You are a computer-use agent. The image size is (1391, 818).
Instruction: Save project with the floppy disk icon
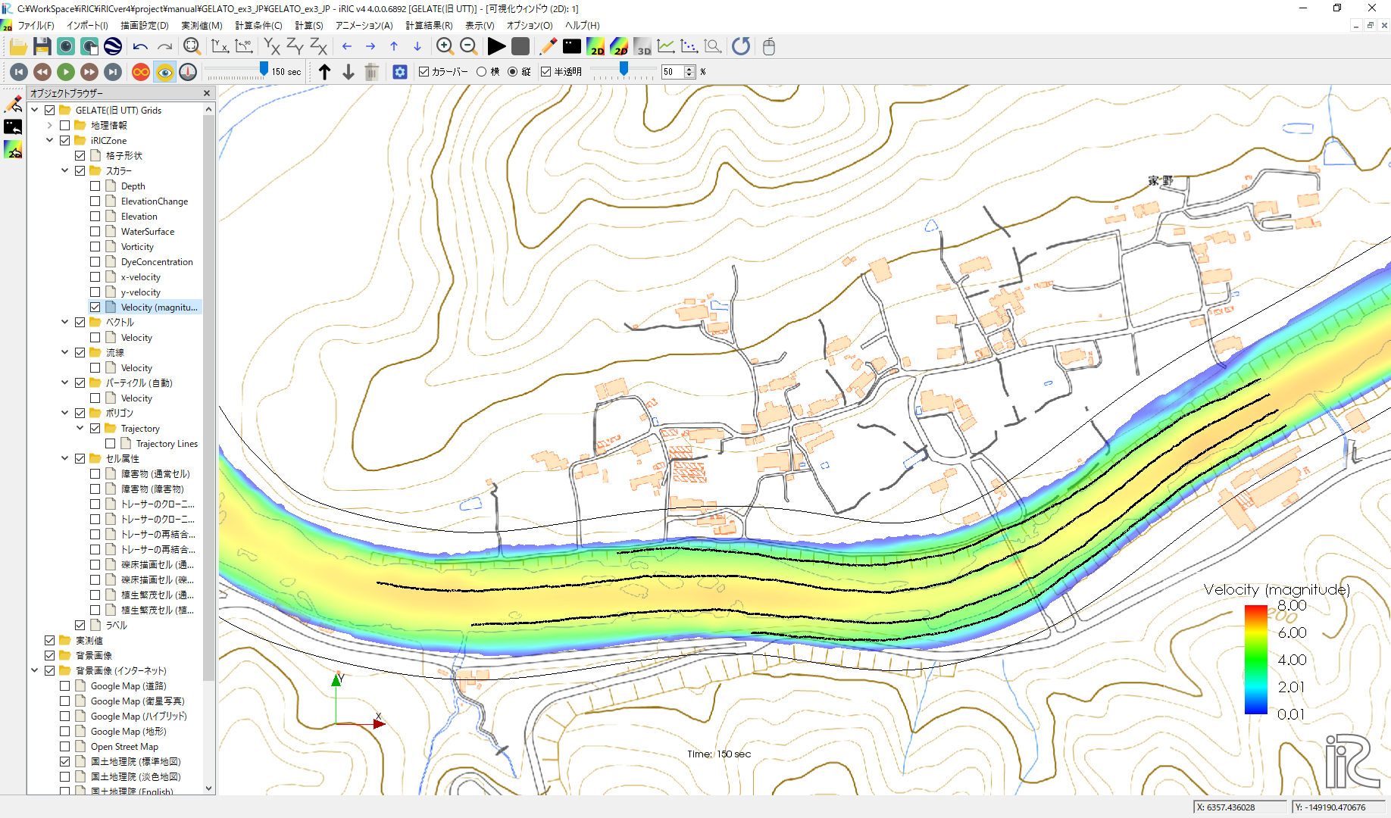click(x=42, y=47)
